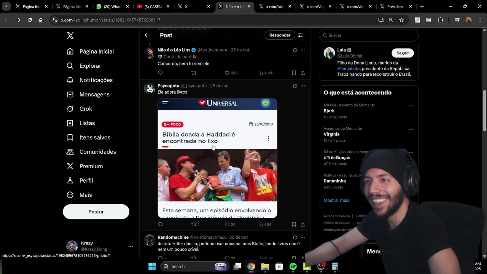Reply to Não é o Léo Lins post
The width and height of the screenshot is (487, 274).
coord(160,73)
